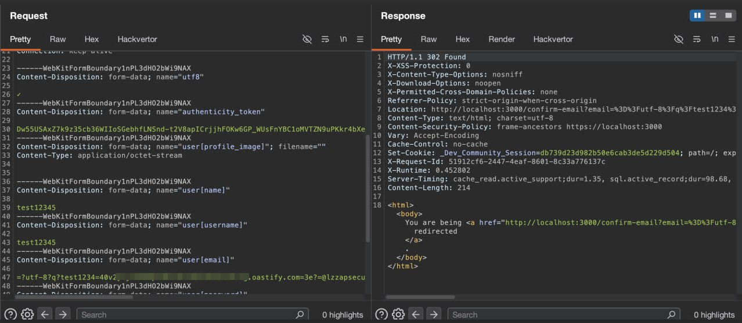Viewport: 742px width, 323px height.
Task: Go to previous match in Response search
Action: coord(417,314)
